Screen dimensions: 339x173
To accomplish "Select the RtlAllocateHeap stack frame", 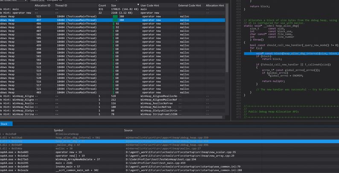I will [x=169, y=134].
